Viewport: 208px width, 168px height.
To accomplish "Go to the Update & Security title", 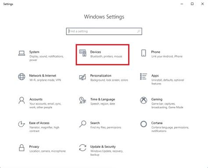I will 103,146.
